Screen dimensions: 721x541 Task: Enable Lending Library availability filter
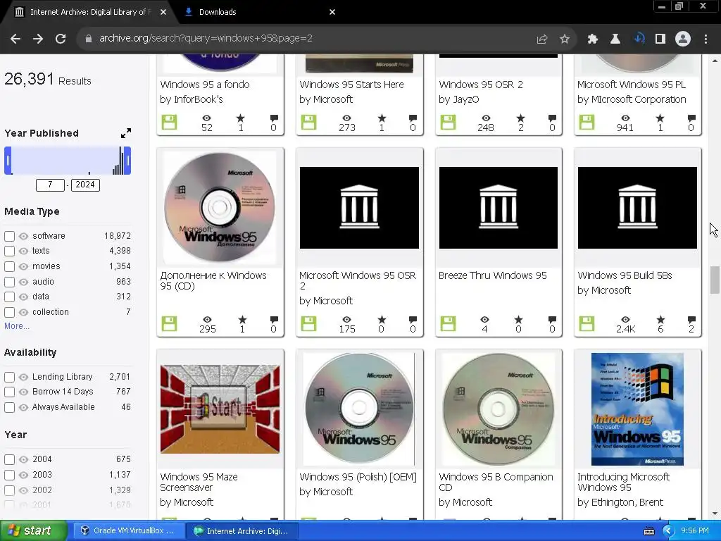coord(9,378)
